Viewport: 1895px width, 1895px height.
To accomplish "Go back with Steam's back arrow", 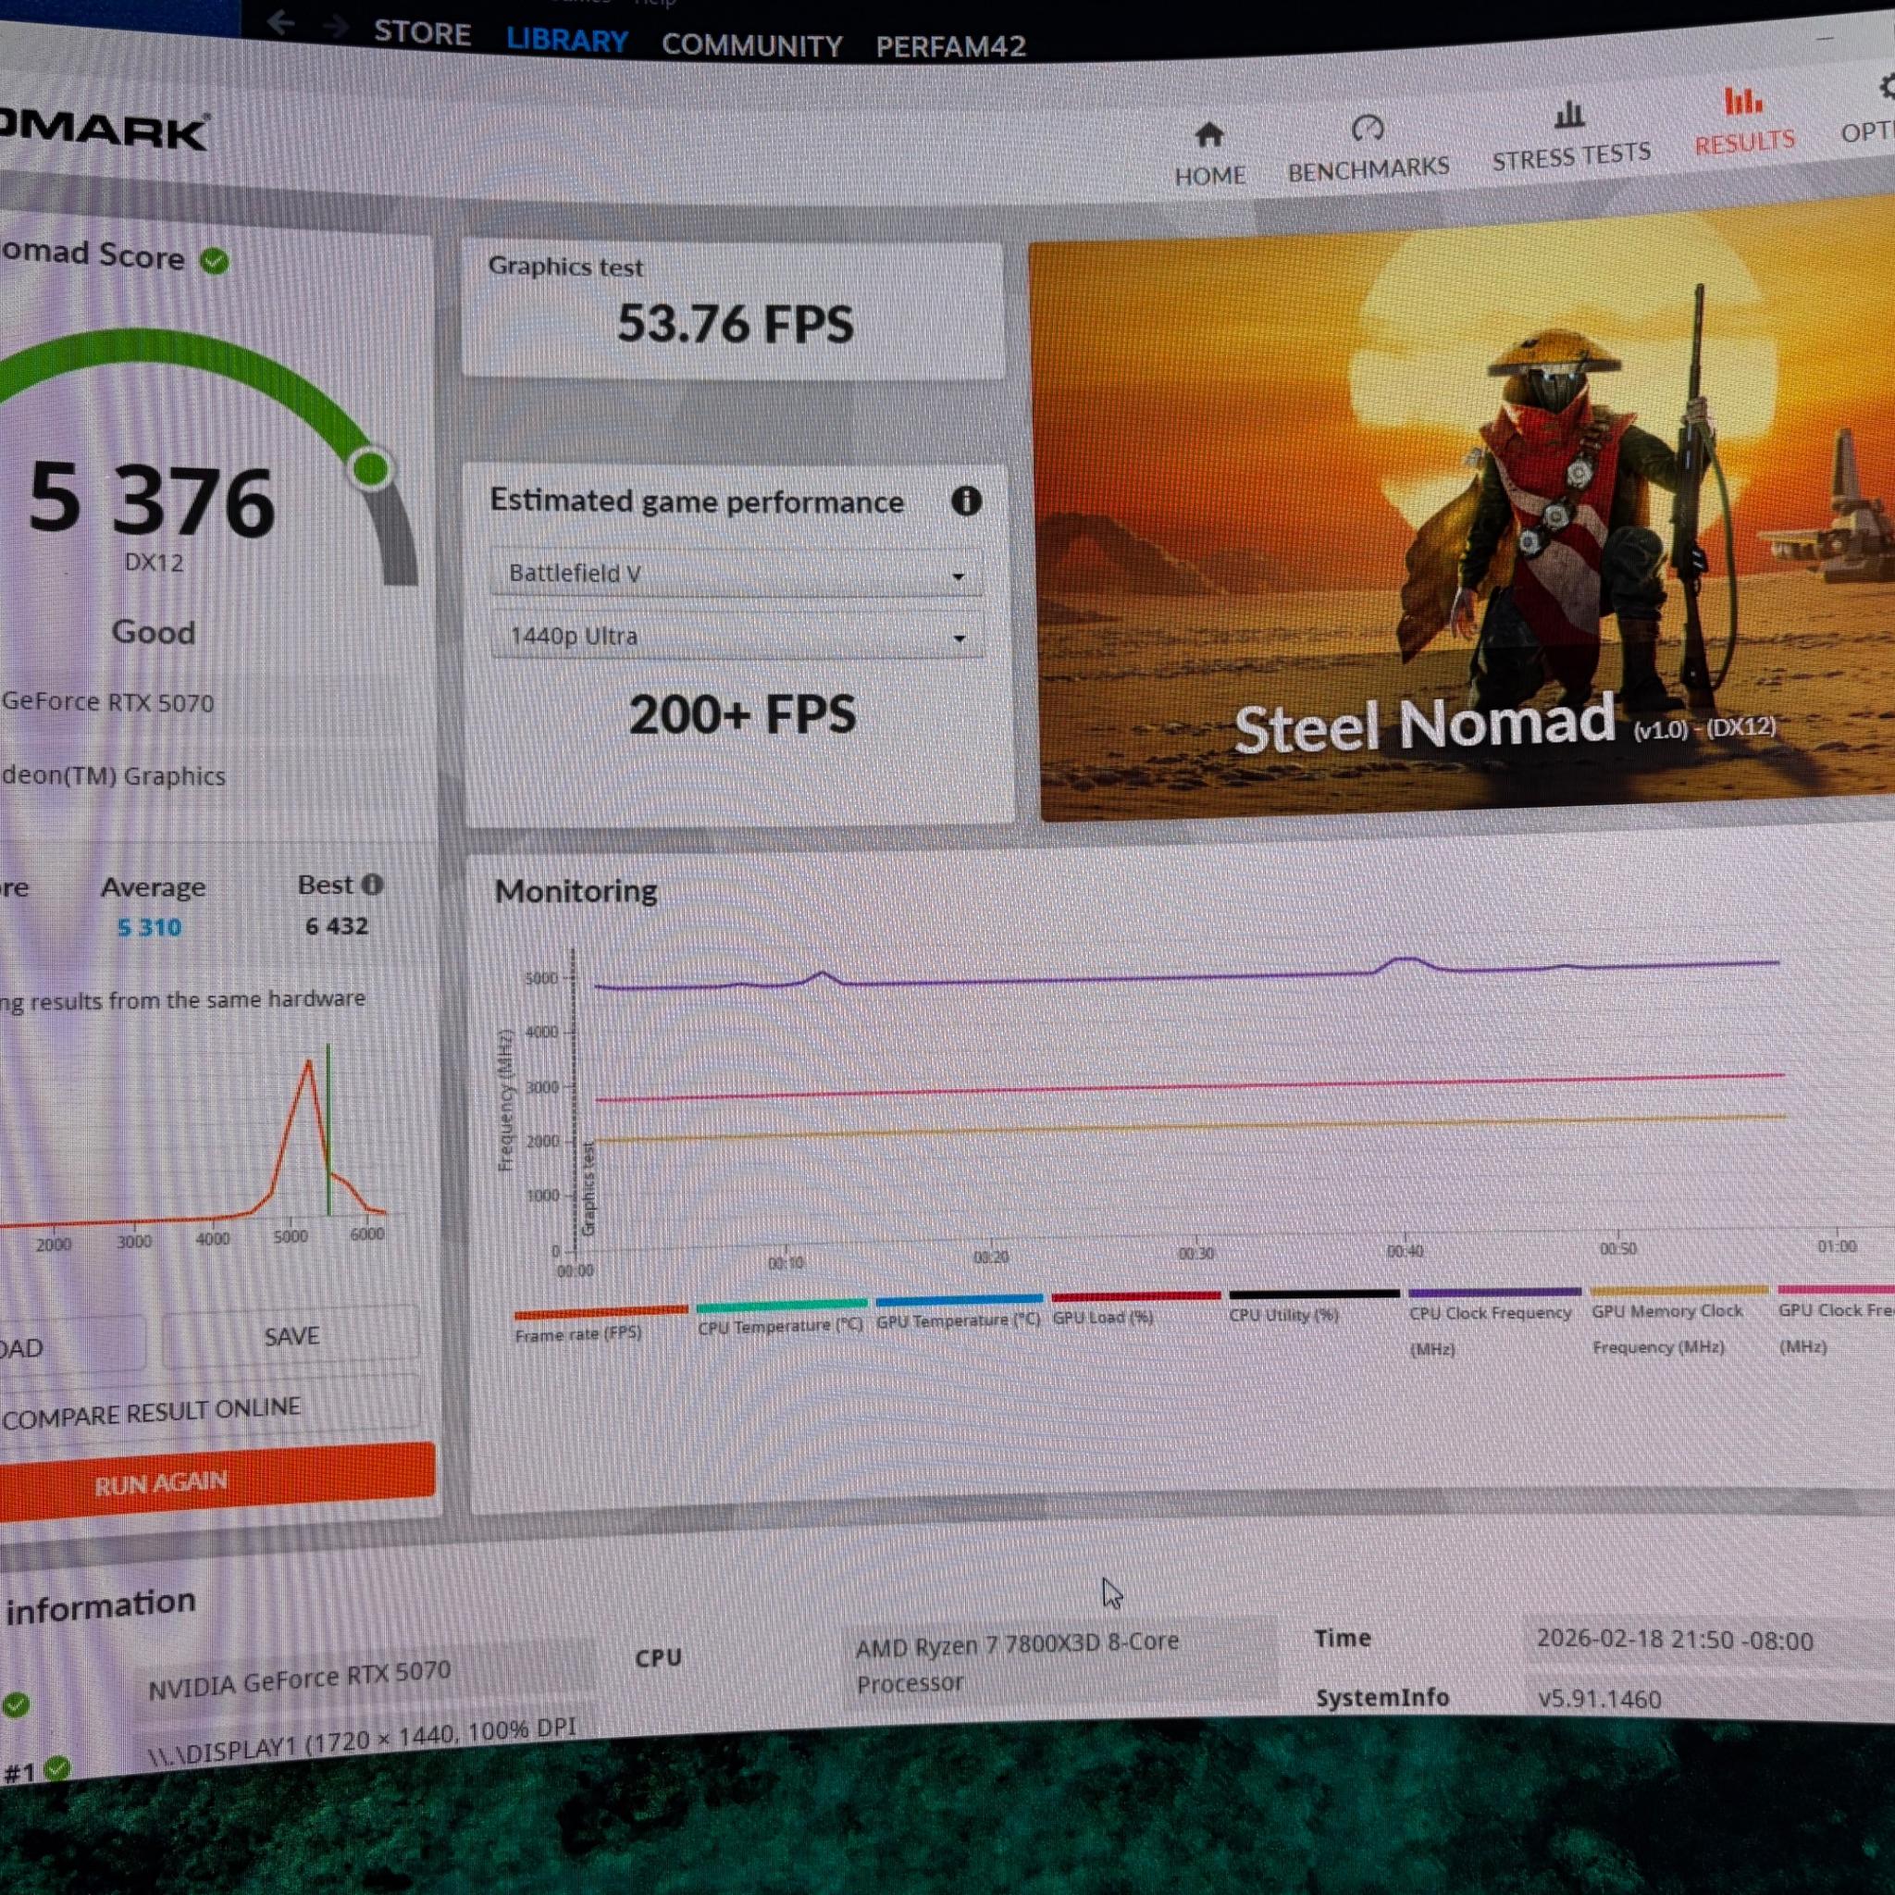I will coord(281,23).
